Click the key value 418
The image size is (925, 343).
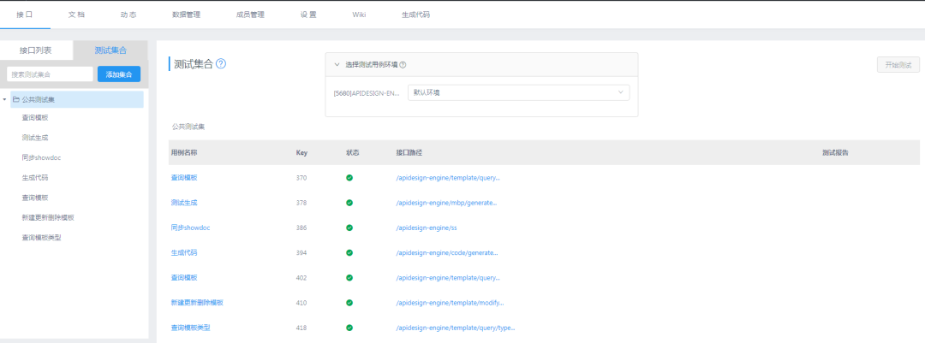click(x=301, y=328)
